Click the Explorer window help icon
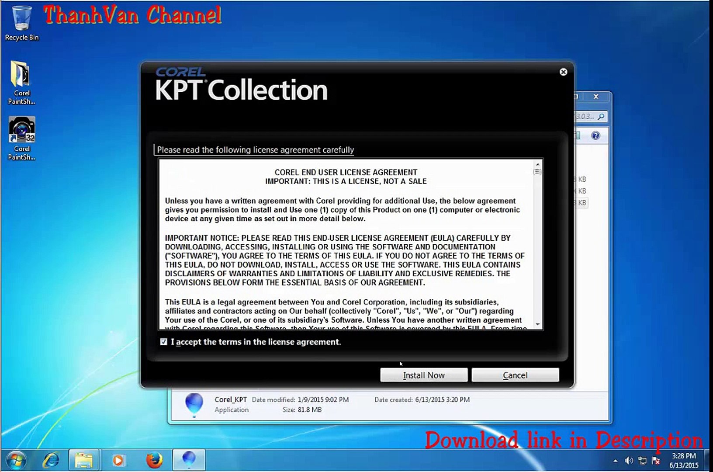Screen dimensions: 713x472 595,135
